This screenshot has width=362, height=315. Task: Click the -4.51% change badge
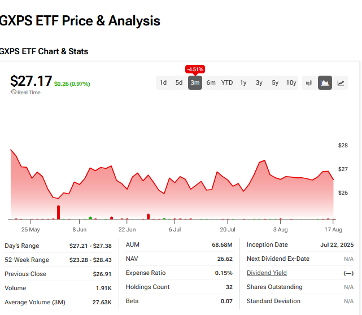195,69
